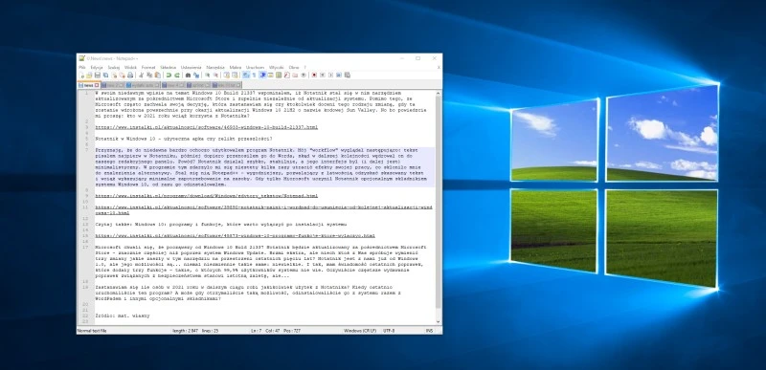
Task: Toggle INS mode in the status bar
Action: (x=429, y=331)
